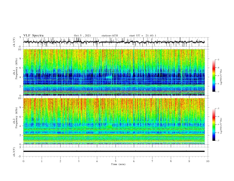Click the 'station=ATH' label
This screenshot has width=234, height=181.
(x=110, y=35)
